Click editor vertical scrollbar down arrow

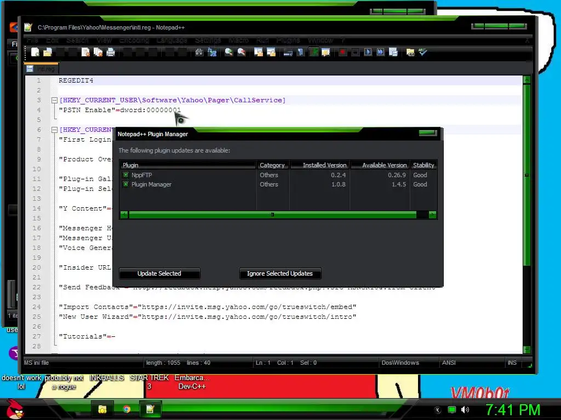(x=526, y=349)
